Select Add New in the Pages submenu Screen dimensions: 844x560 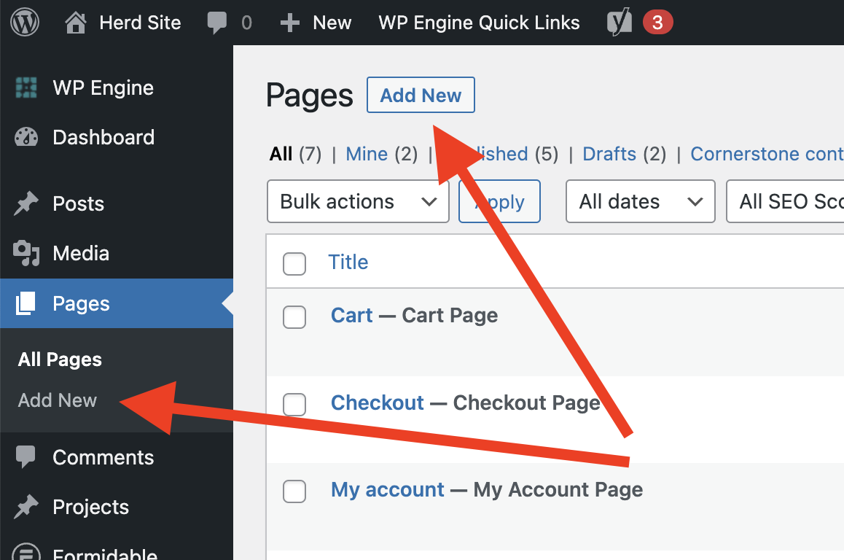[58, 400]
